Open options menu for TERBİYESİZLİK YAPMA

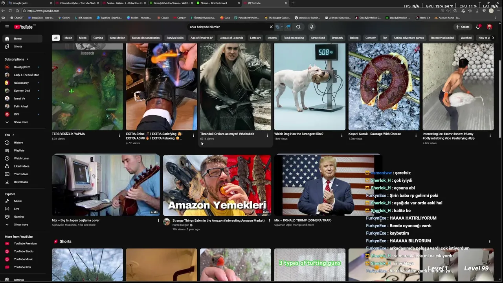[119, 135]
